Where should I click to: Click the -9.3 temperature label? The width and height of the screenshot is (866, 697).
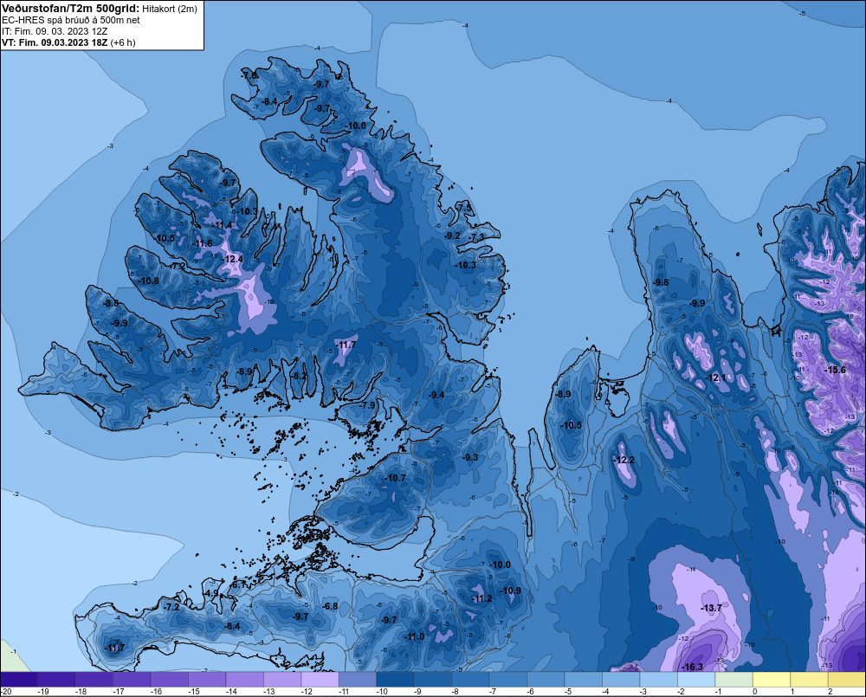click(470, 457)
